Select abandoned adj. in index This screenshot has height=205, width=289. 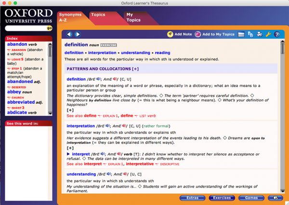pos(24,82)
